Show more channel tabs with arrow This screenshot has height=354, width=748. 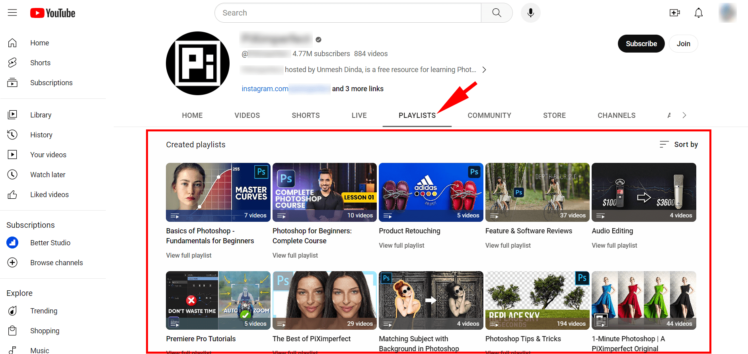click(x=684, y=115)
